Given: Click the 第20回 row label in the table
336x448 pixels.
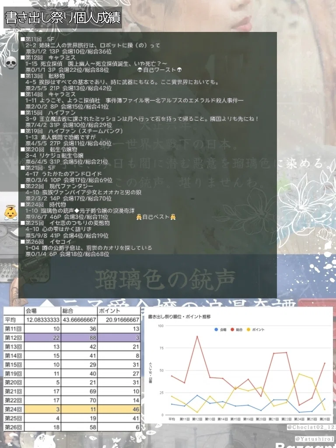Looking at the screenshot, I should point(14,382).
